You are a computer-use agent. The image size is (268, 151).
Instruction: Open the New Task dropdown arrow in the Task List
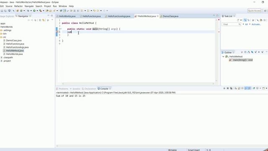[241, 20]
